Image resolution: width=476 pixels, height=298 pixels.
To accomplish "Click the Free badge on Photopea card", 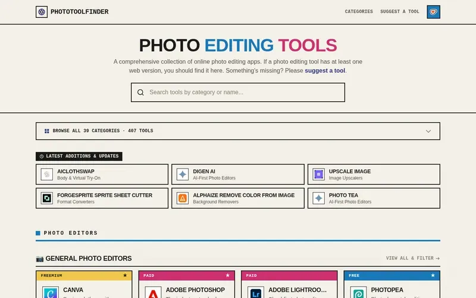I will pos(354,275).
